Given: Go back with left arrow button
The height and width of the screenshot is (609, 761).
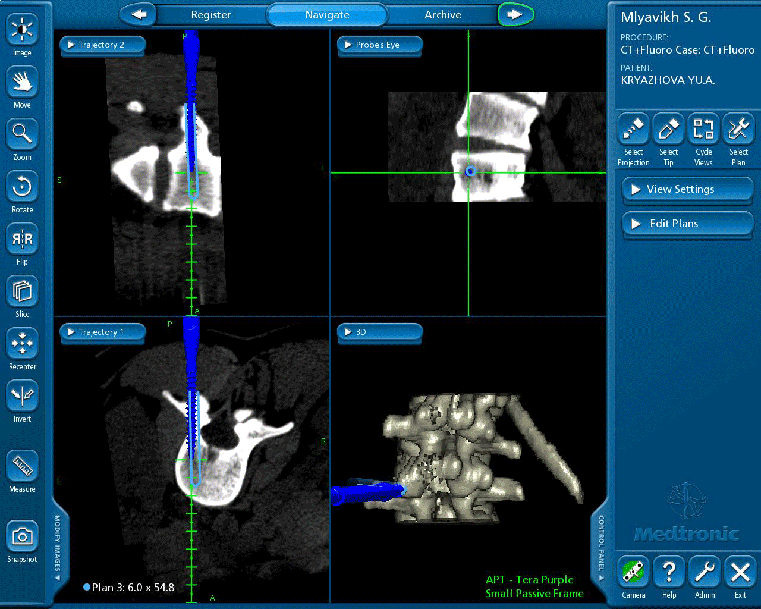Looking at the screenshot, I should 138,14.
